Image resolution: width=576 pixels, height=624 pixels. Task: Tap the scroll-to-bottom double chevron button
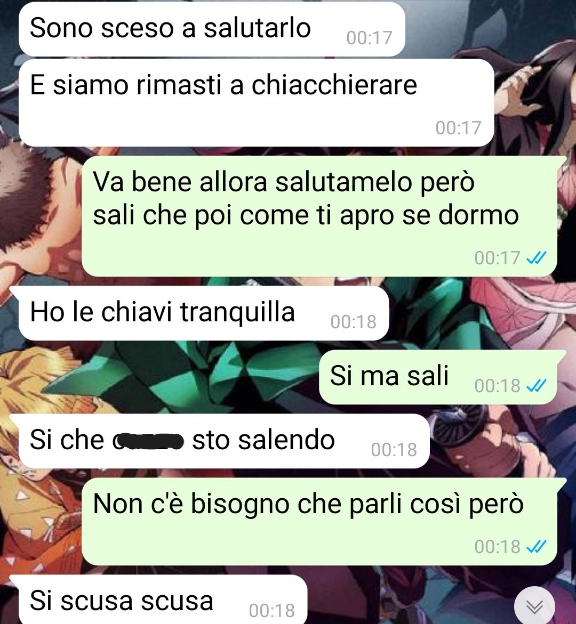[x=534, y=606]
